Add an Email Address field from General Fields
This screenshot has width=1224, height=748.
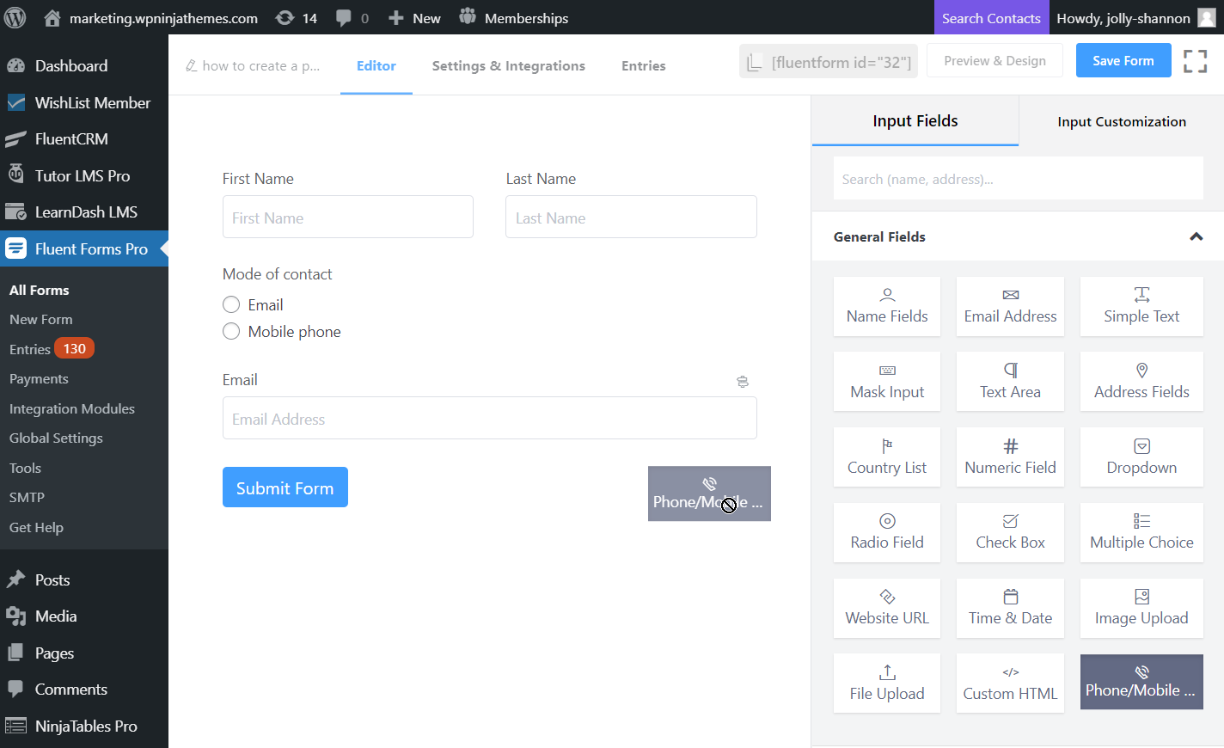coord(1010,306)
